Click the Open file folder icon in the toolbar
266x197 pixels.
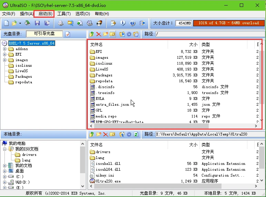[x=14, y=23]
